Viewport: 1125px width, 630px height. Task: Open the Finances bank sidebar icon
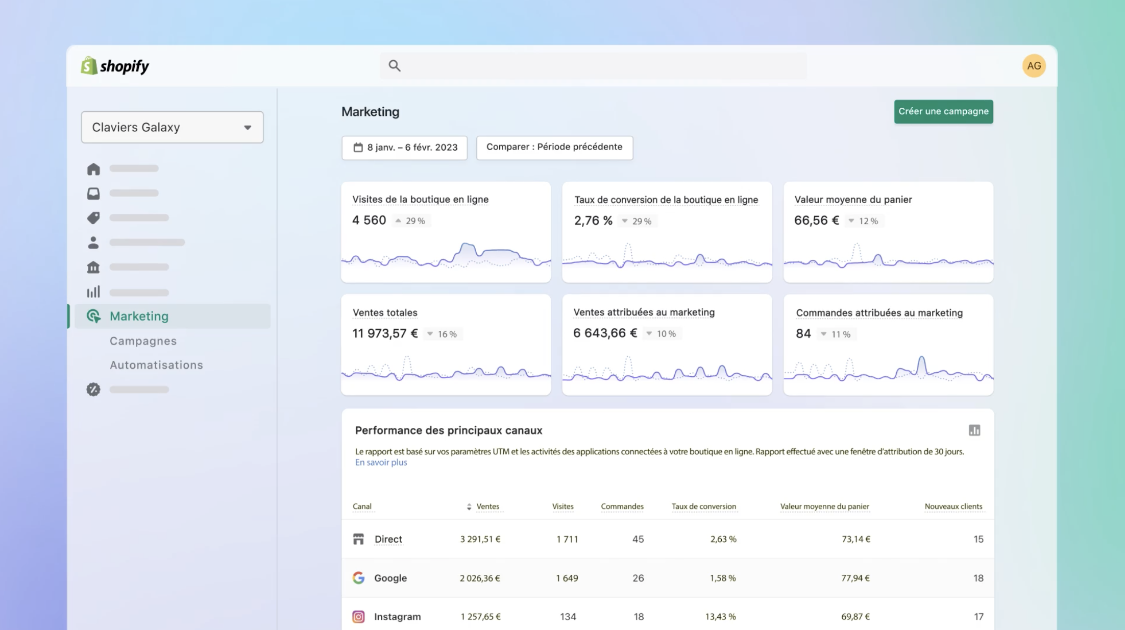click(x=93, y=267)
